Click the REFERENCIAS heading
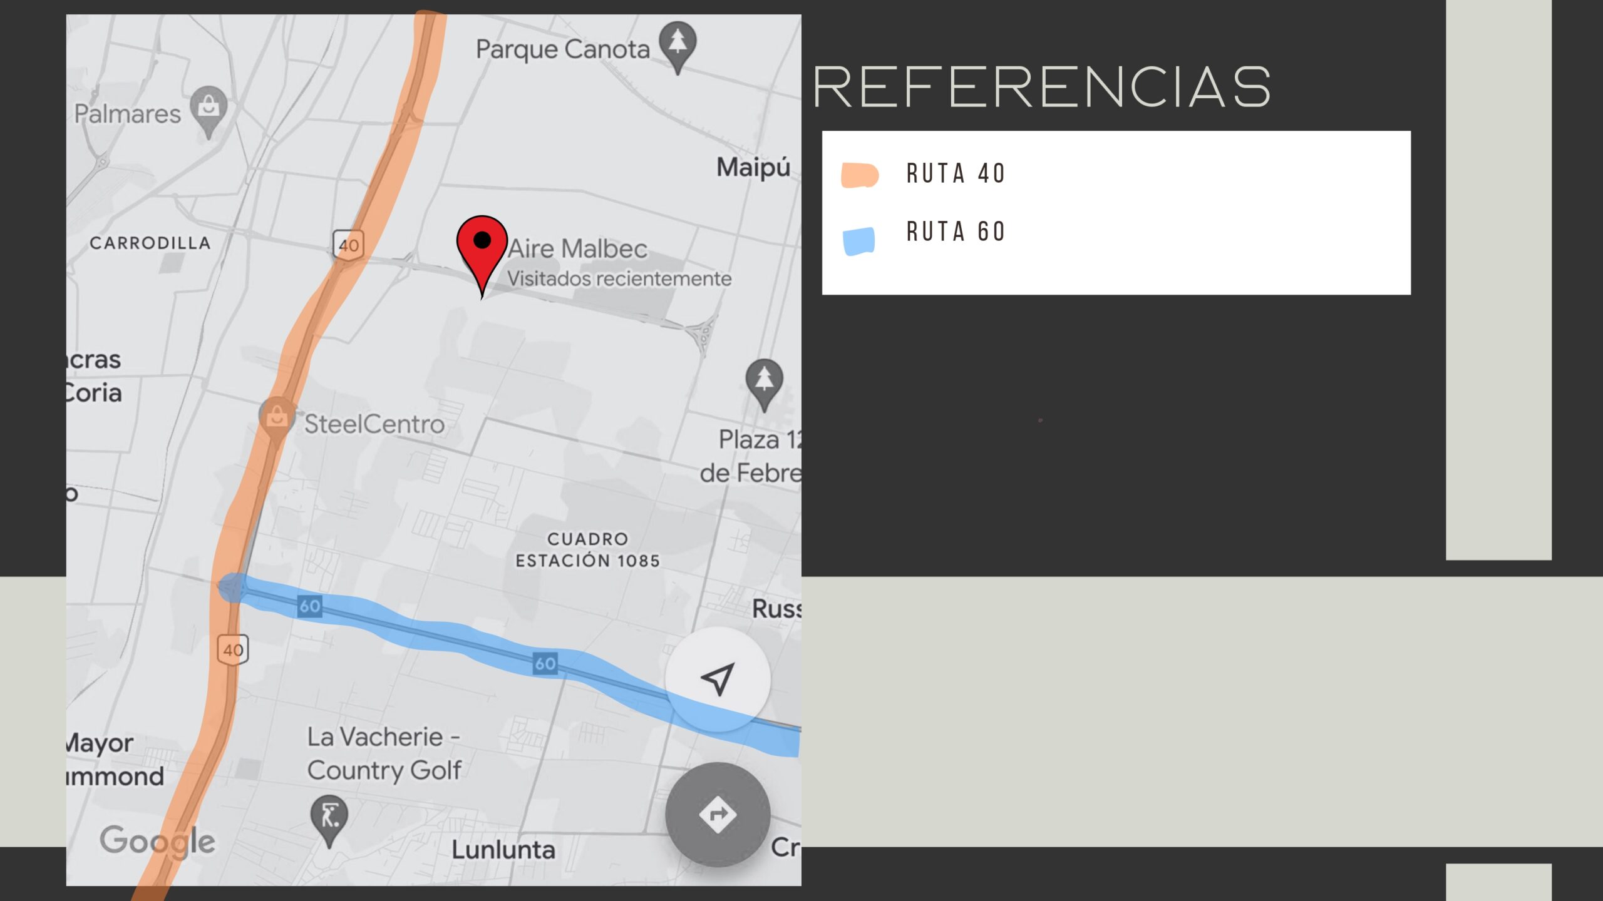Viewport: 1603px width, 901px height. [1042, 87]
